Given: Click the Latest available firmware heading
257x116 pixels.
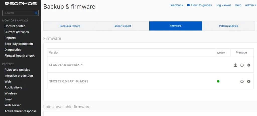Looking at the screenshot, I should coord(67,107).
